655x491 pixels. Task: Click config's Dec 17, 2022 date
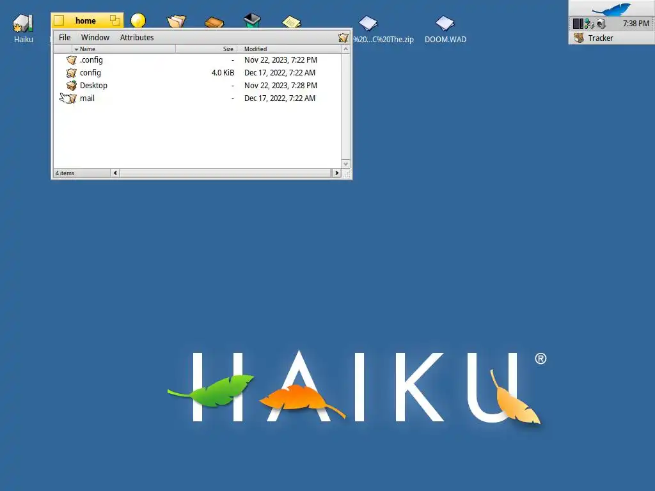click(280, 73)
